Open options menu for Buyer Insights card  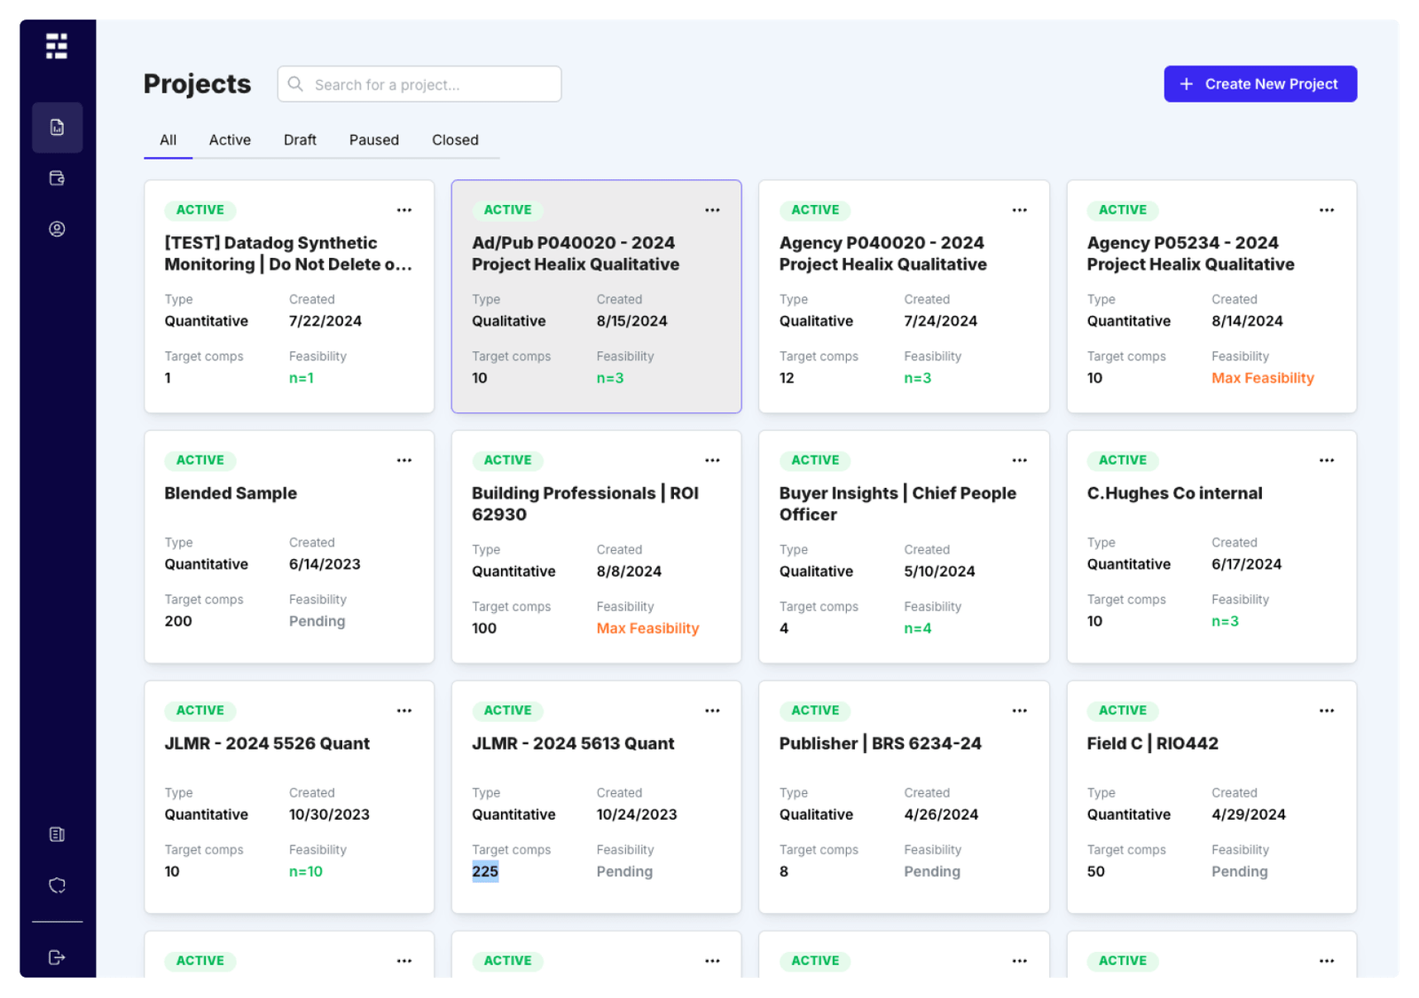(x=1020, y=460)
